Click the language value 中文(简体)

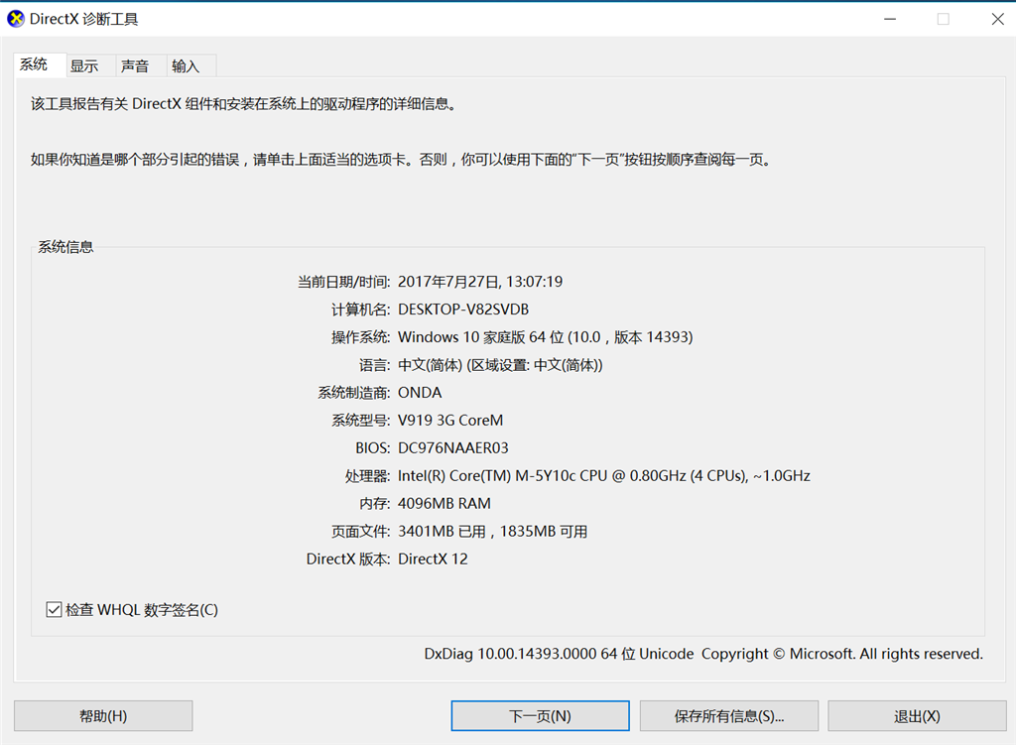(x=500, y=365)
